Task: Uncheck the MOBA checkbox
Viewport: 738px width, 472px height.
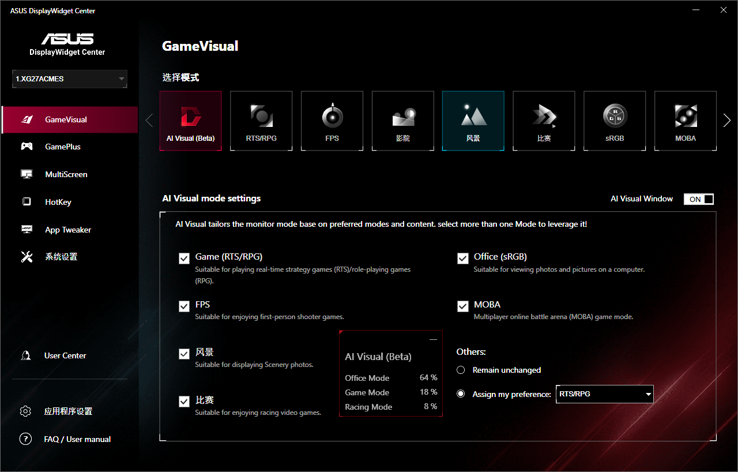Action: coord(463,306)
